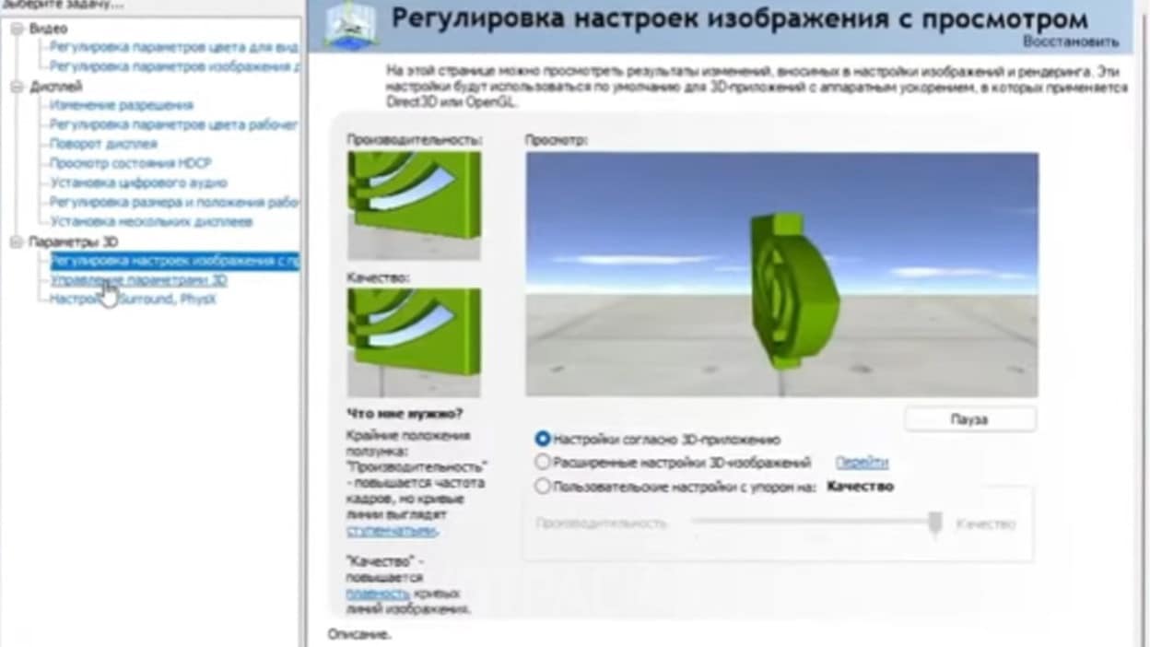Viewport: 1150px width, 647px height.
Task: Select Настройки согласно 3D-приложению radio button
Action: click(x=543, y=440)
